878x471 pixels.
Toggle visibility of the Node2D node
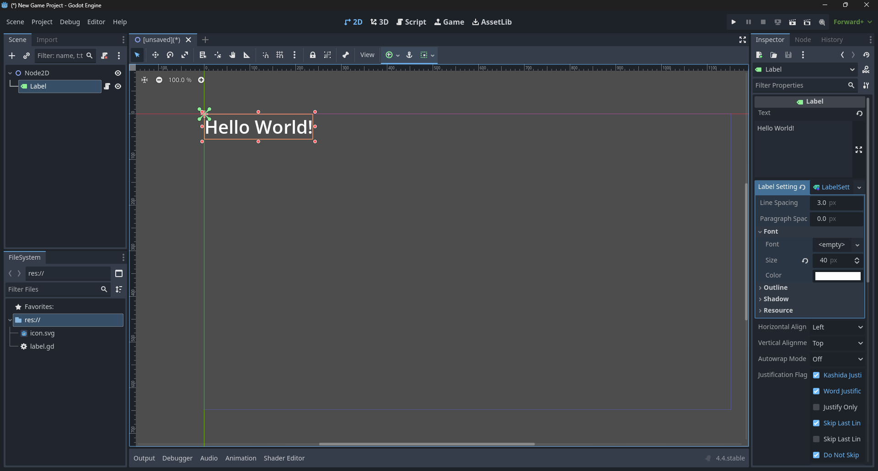tap(118, 73)
